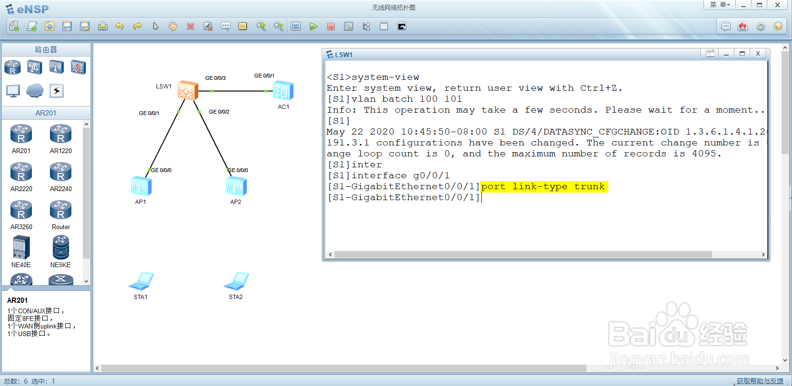Screen dimensions: 792x386
Task: Add a text note to the canvas
Action: (x=226, y=26)
